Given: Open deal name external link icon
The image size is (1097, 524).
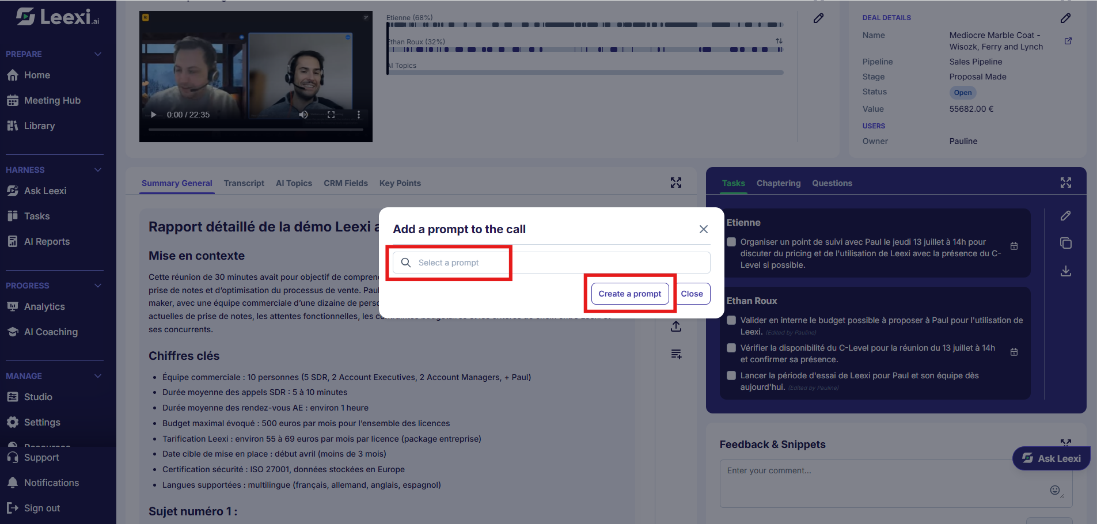Looking at the screenshot, I should tap(1068, 41).
